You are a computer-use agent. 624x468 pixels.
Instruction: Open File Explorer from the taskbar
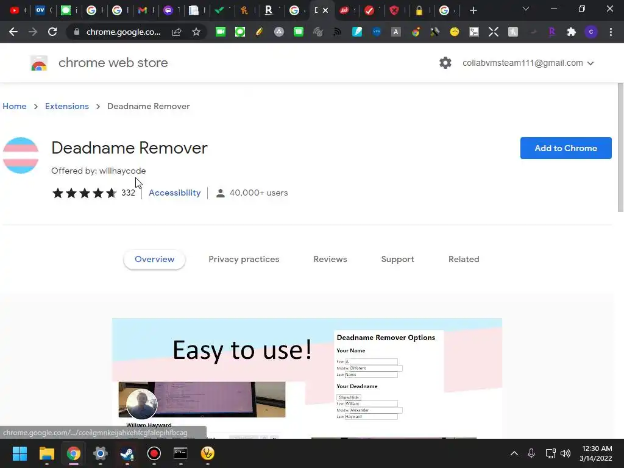point(46,453)
